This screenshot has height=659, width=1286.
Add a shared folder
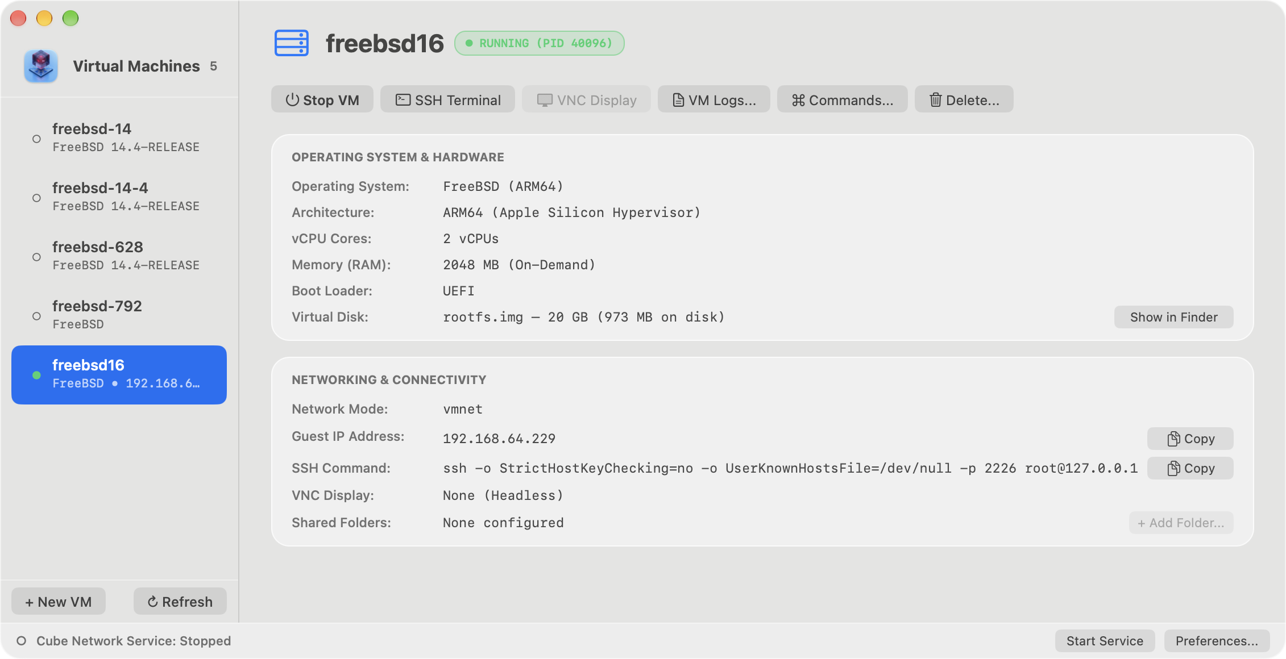coord(1181,523)
